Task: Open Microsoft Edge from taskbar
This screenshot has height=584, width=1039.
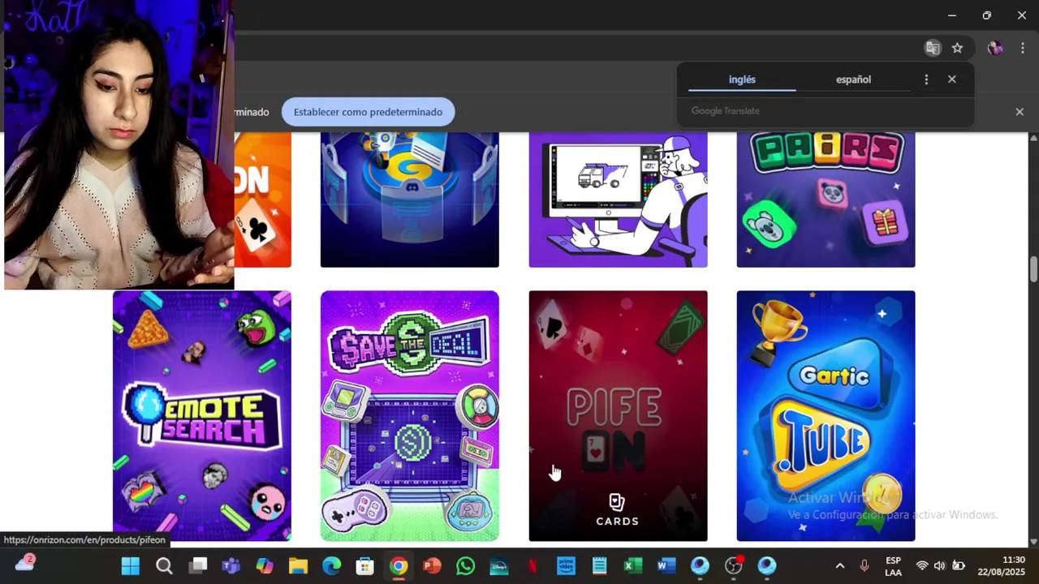Action: coord(332,565)
